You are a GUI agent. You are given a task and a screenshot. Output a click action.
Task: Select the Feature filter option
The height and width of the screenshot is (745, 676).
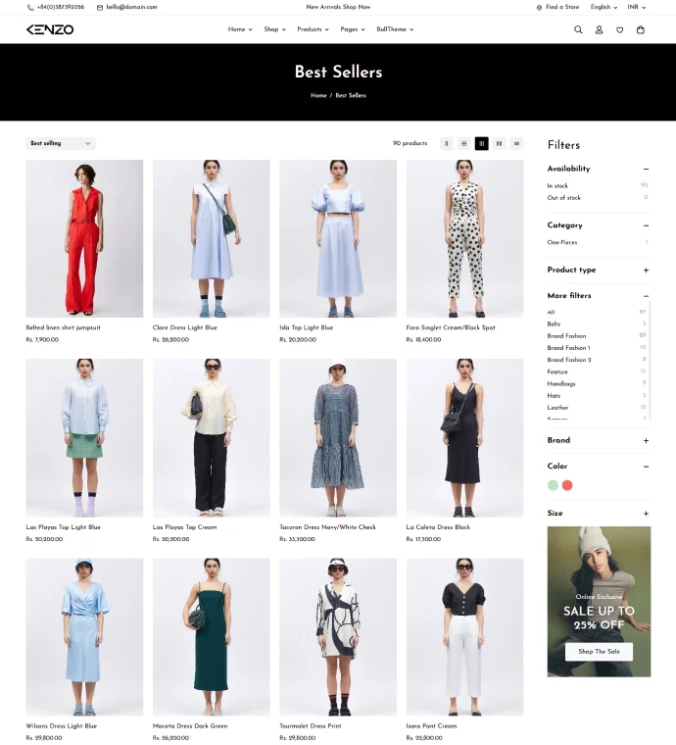(x=557, y=372)
